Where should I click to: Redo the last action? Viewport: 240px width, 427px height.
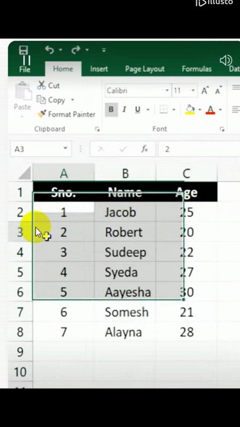click(76, 50)
